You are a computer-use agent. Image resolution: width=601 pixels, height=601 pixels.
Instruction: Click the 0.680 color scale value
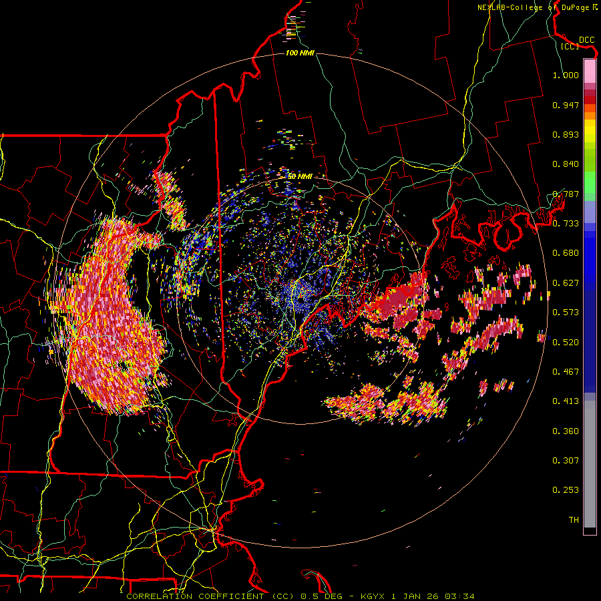point(566,253)
